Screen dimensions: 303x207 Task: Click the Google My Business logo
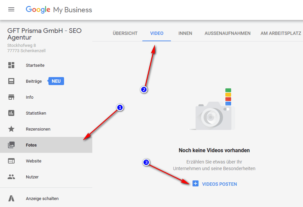tap(59, 10)
